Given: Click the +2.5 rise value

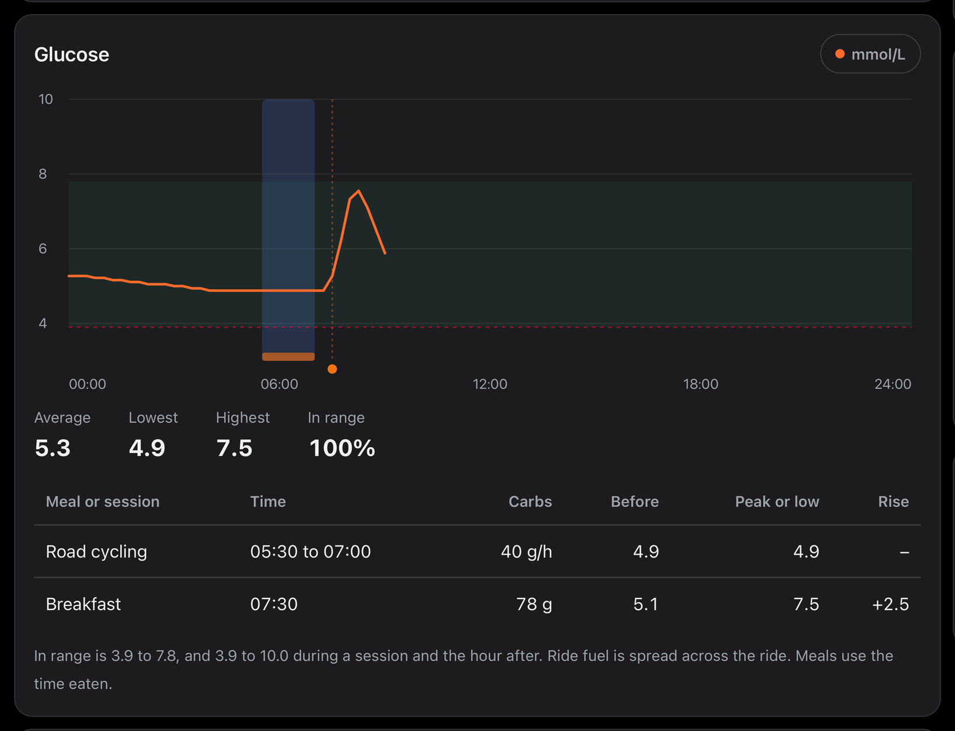Looking at the screenshot, I should click(x=890, y=604).
